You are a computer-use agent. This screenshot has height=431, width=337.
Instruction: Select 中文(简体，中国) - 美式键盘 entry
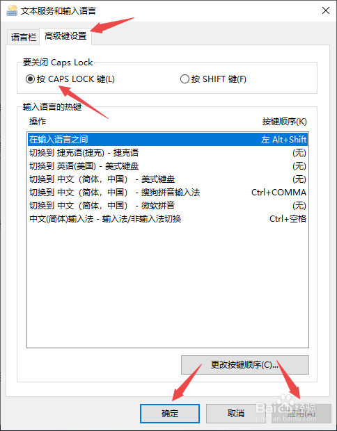point(168,179)
